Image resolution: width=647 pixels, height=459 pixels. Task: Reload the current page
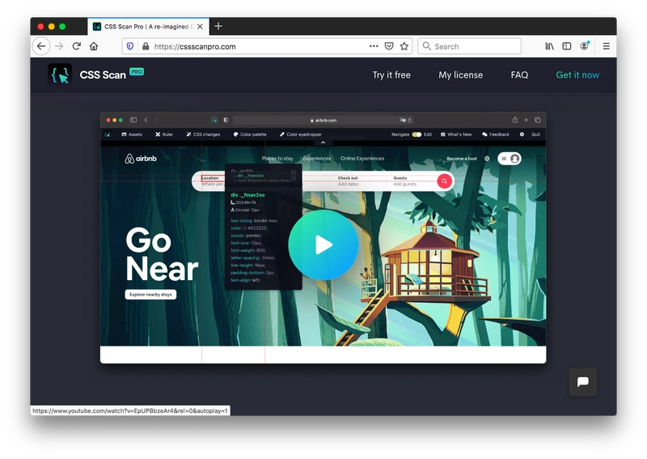click(76, 46)
